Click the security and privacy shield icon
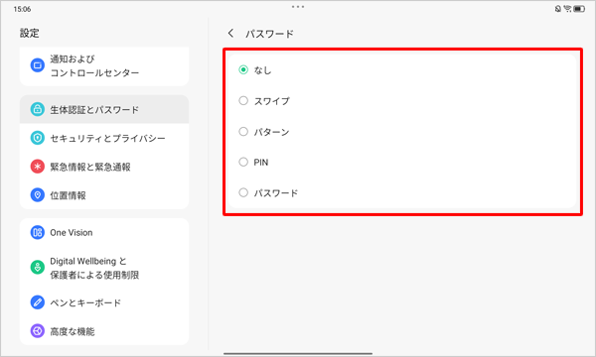 point(38,138)
